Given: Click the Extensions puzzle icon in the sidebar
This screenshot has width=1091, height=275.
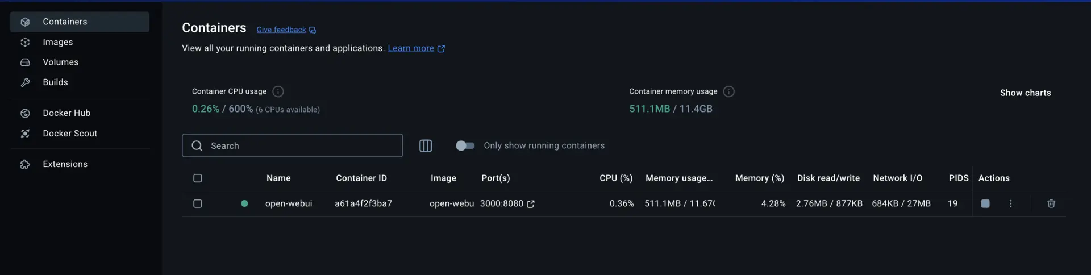Looking at the screenshot, I should click(x=25, y=164).
